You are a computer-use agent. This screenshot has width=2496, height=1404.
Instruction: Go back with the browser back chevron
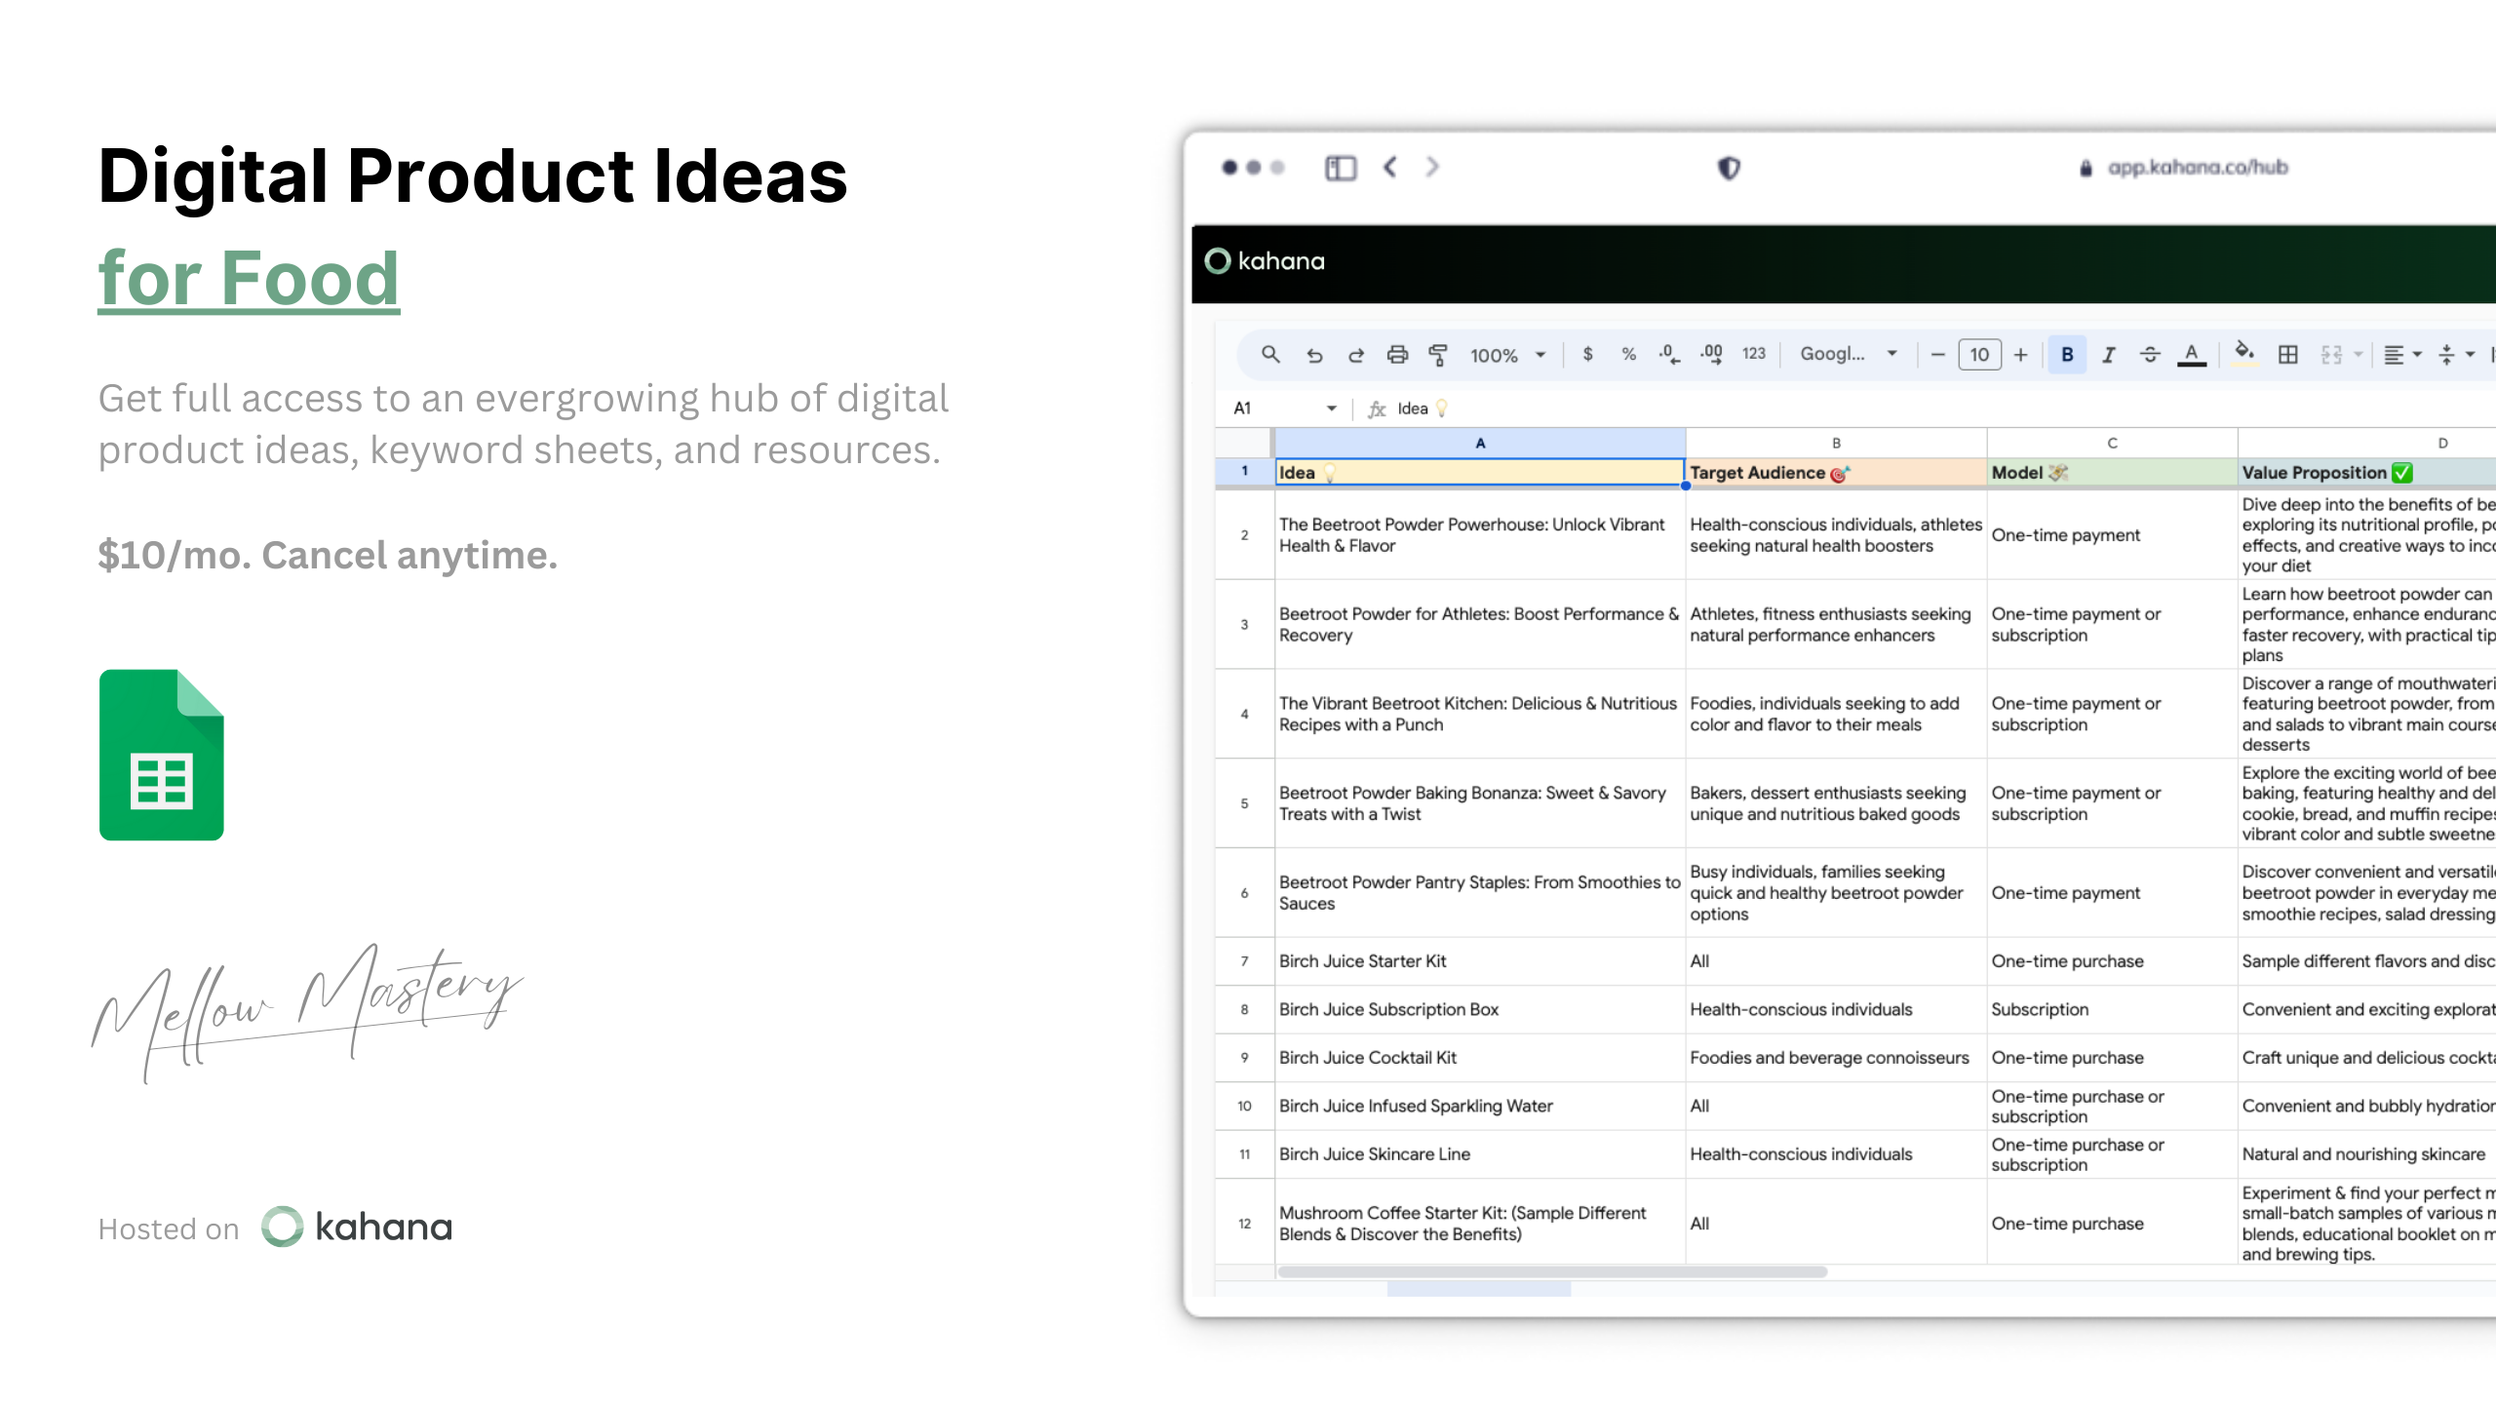click(1390, 167)
